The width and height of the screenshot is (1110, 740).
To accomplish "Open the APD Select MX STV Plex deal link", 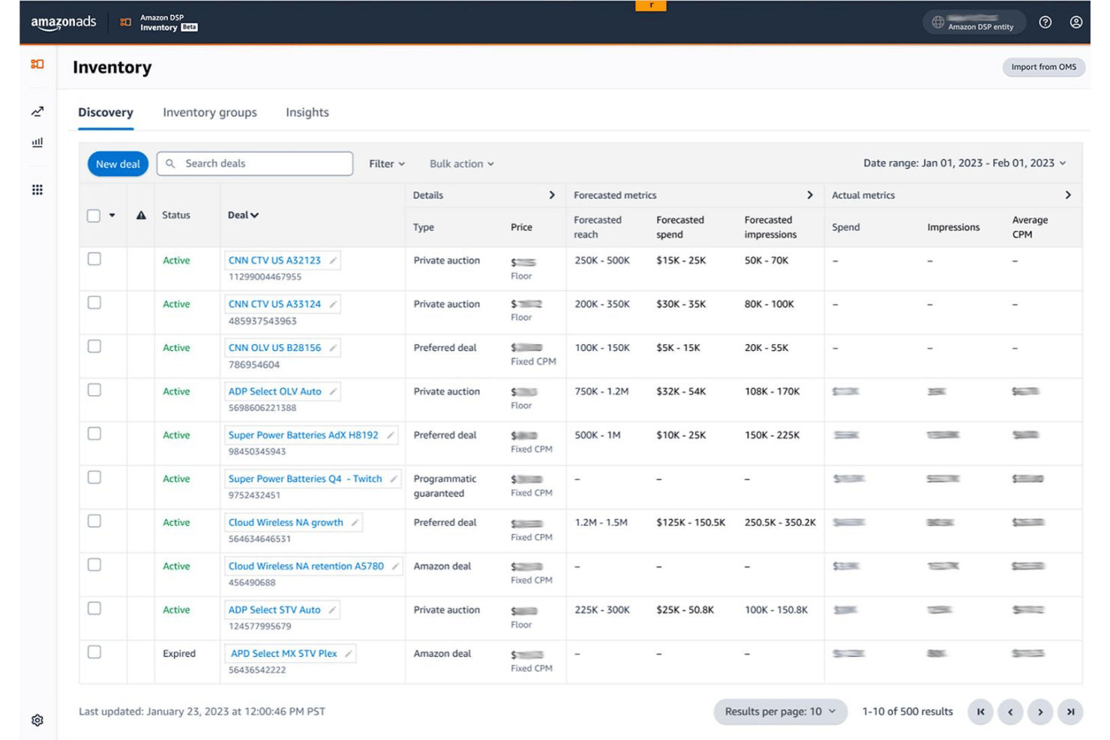I will [283, 654].
